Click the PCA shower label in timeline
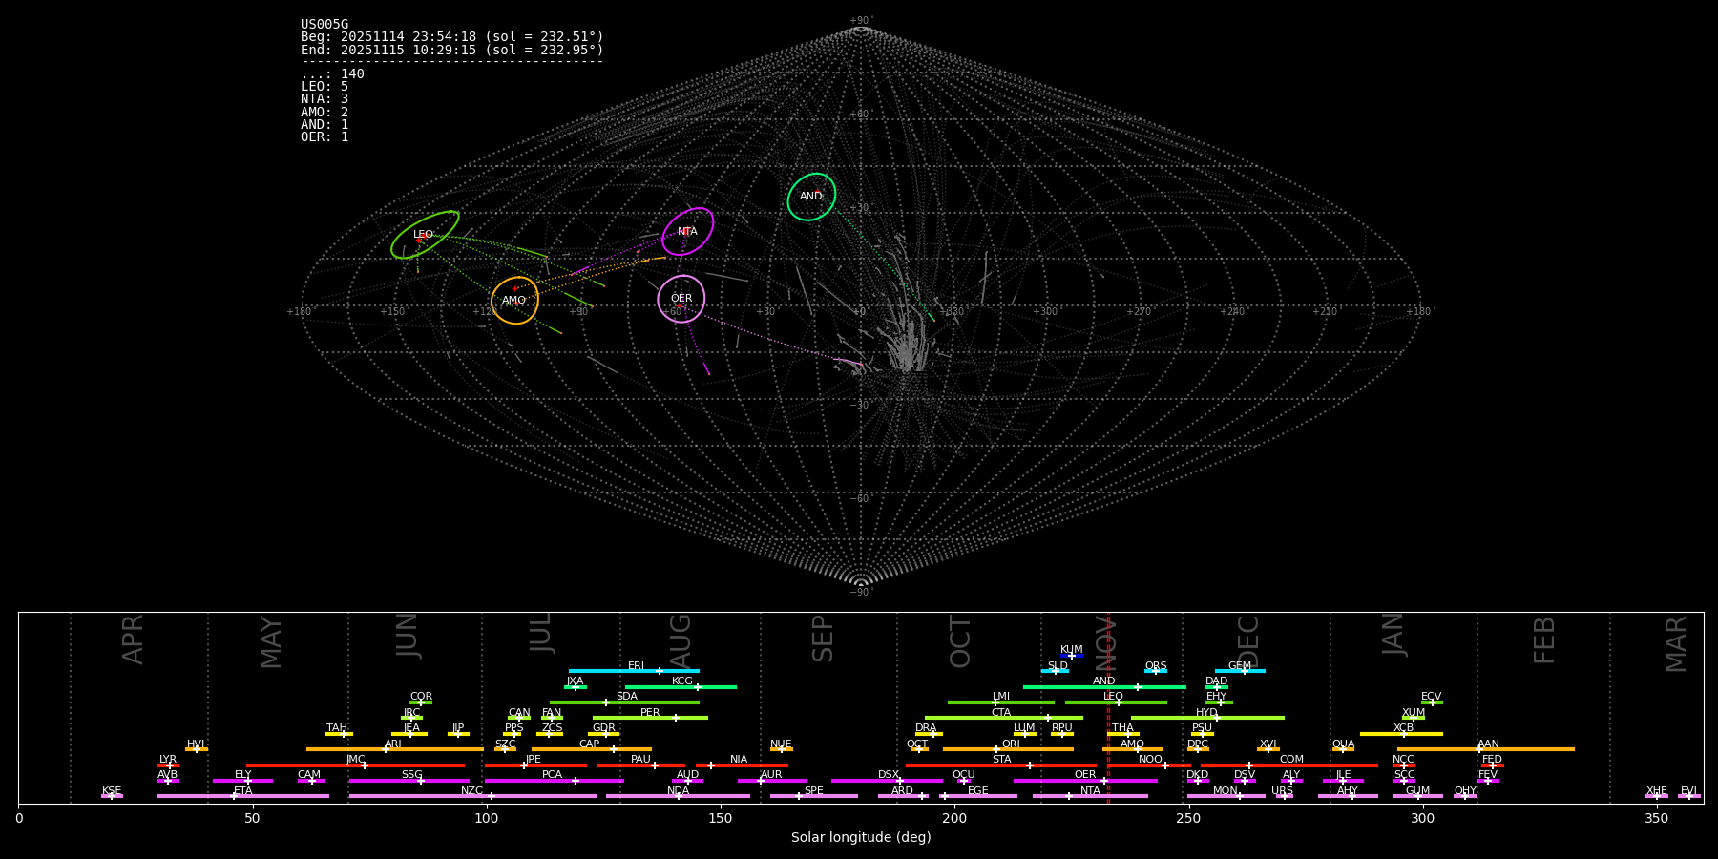Screen dimensions: 1718x859 [x=552, y=775]
